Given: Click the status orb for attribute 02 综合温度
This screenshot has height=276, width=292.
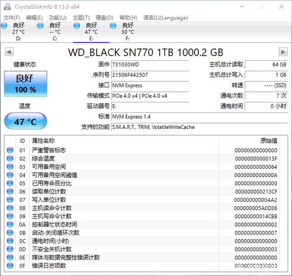Looking at the screenshot, I should (x=10, y=158).
